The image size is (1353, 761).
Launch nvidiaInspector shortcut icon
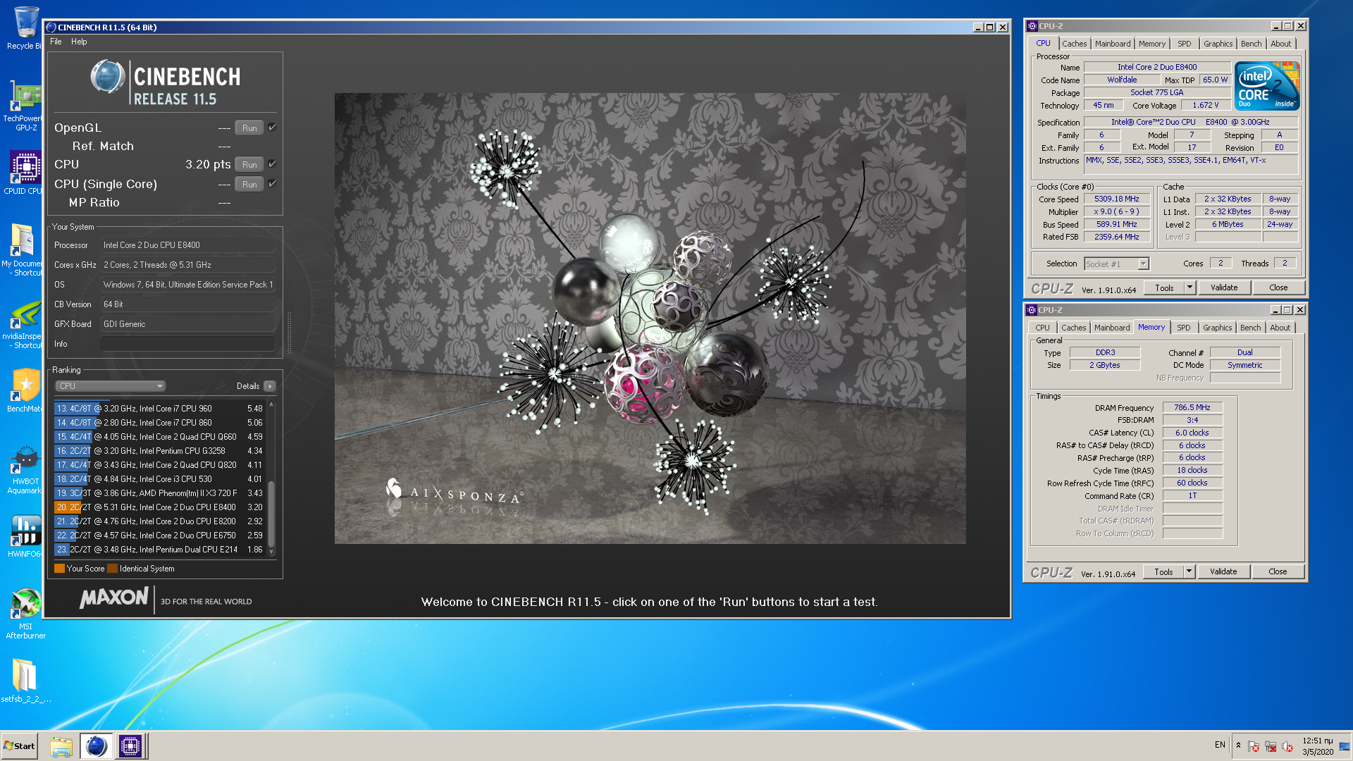(23, 324)
